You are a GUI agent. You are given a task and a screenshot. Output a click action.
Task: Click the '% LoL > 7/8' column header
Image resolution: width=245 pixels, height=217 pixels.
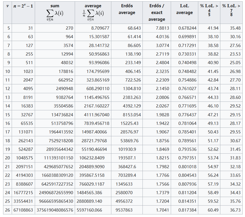pyautogui.click(x=231, y=10)
